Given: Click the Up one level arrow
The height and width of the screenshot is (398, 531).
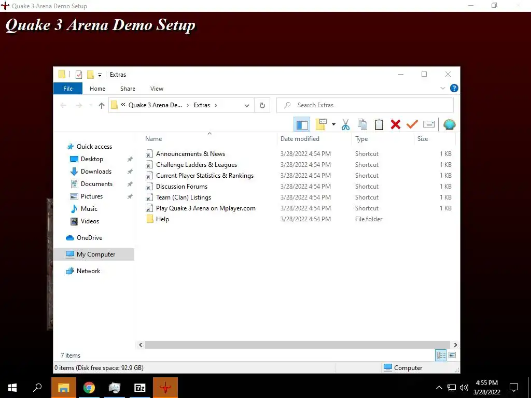Looking at the screenshot, I should [102, 105].
